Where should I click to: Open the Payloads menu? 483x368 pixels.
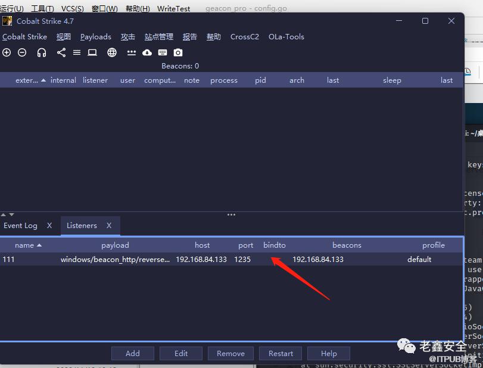(95, 37)
